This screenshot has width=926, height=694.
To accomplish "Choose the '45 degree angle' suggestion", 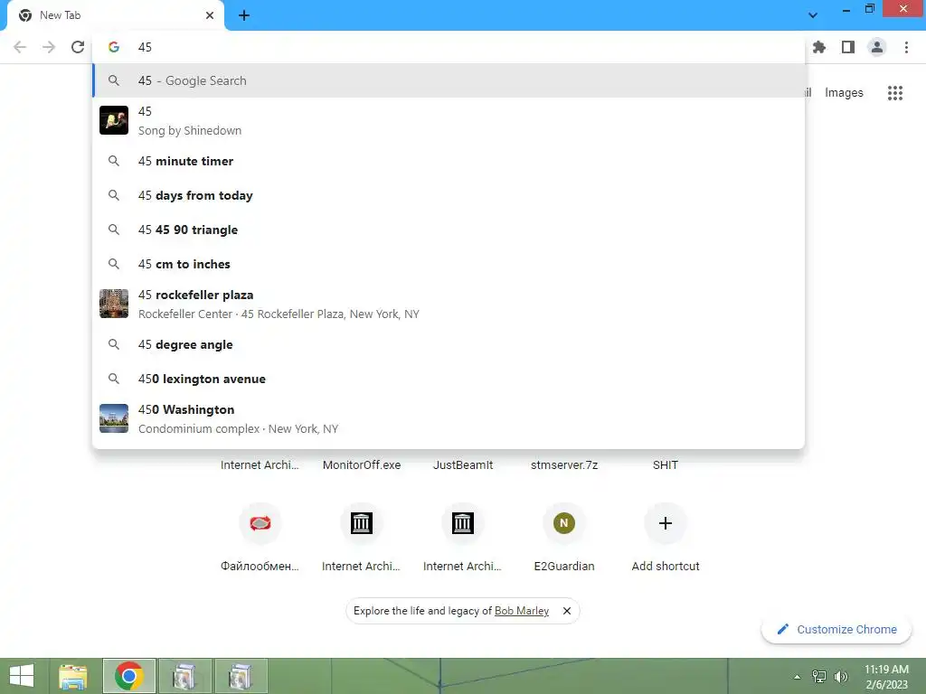I will pyautogui.click(x=449, y=344).
